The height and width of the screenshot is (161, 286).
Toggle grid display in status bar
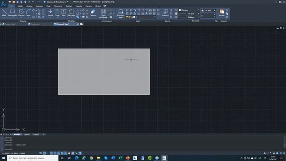[44, 153]
